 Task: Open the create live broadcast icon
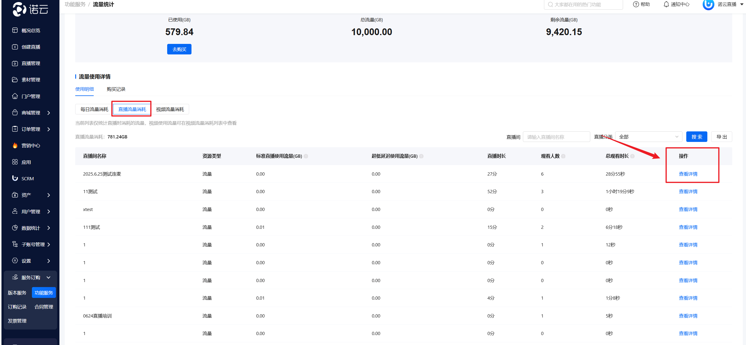coord(15,47)
